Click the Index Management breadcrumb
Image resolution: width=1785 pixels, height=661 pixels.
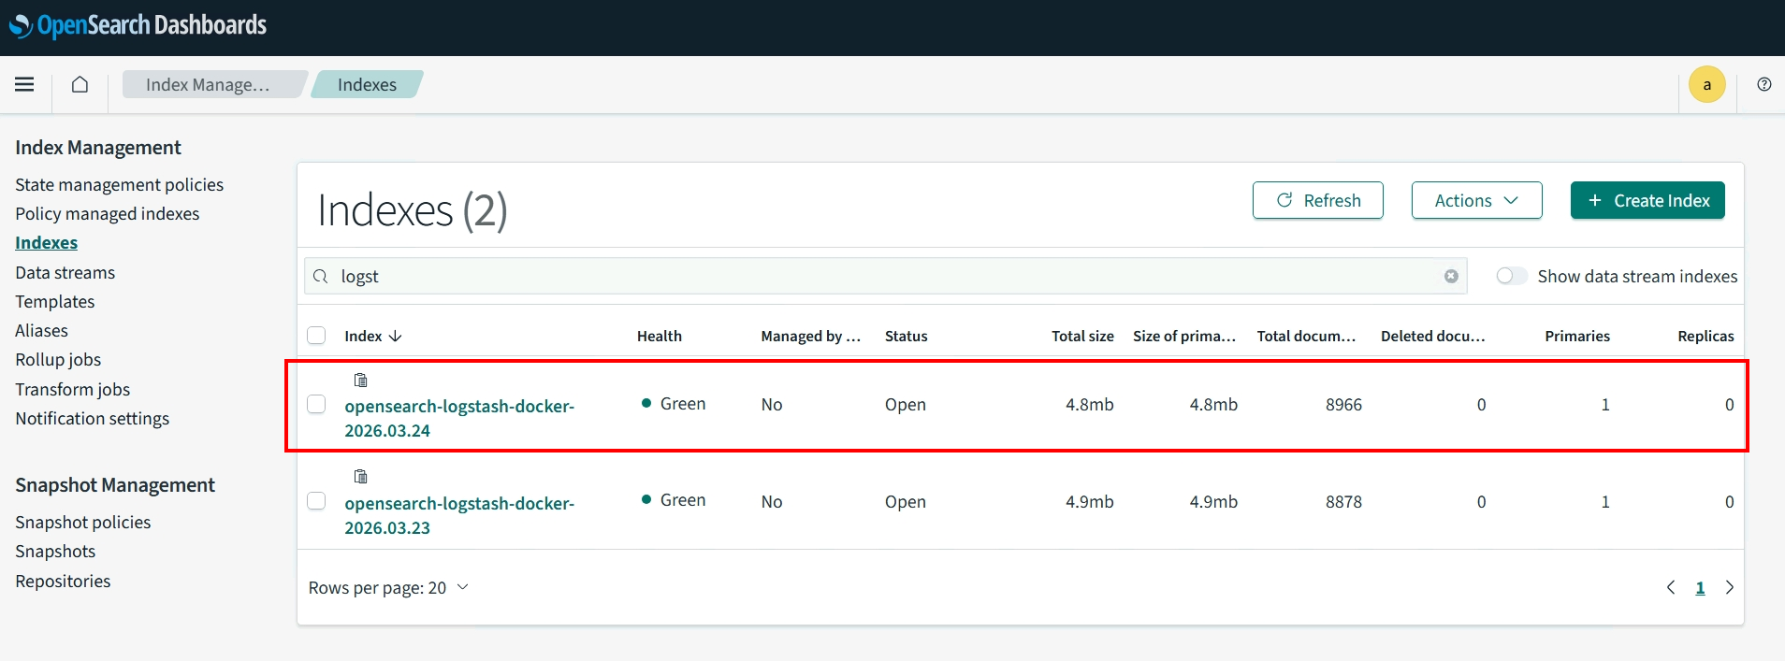214,84
